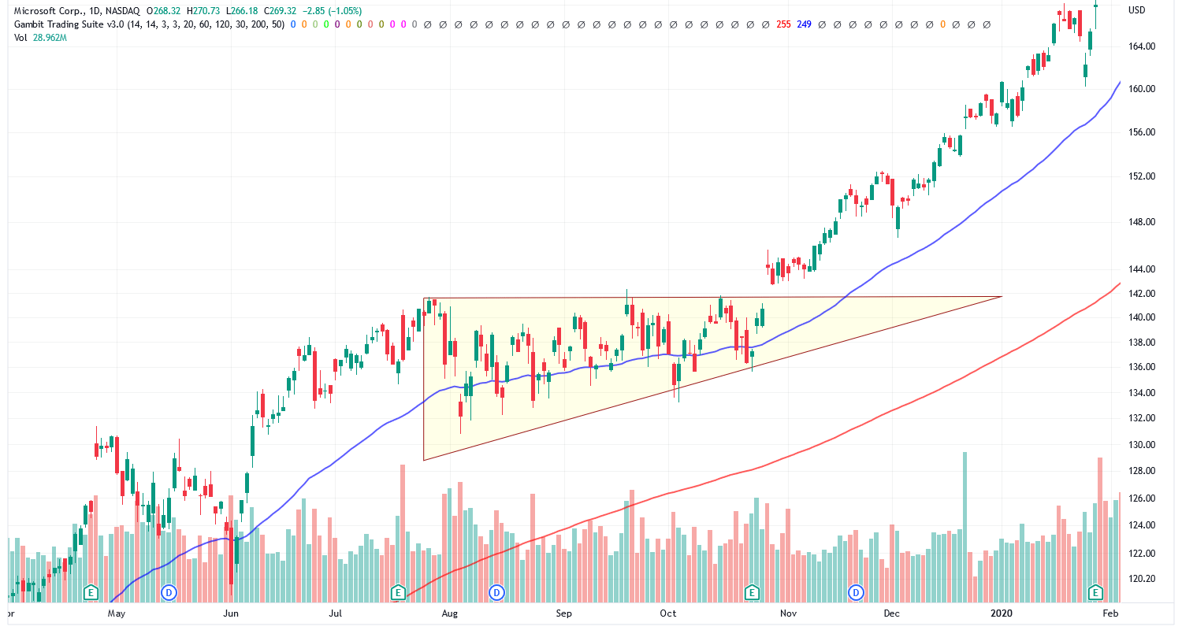This screenshot has height=630, width=1182.
Task: Click the 120.20 price axis label
Action: [x=1142, y=579]
